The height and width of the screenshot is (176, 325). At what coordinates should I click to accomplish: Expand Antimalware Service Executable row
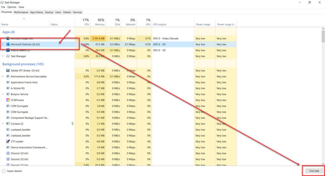tap(3, 77)
